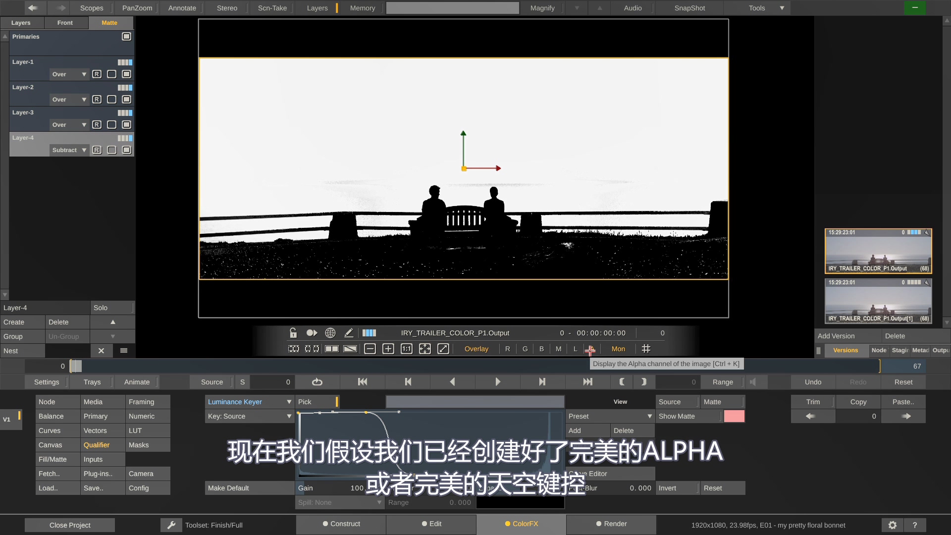951x535 pixels.
Task: Switch to the Front tab
Action: click(x=65, y=23)
